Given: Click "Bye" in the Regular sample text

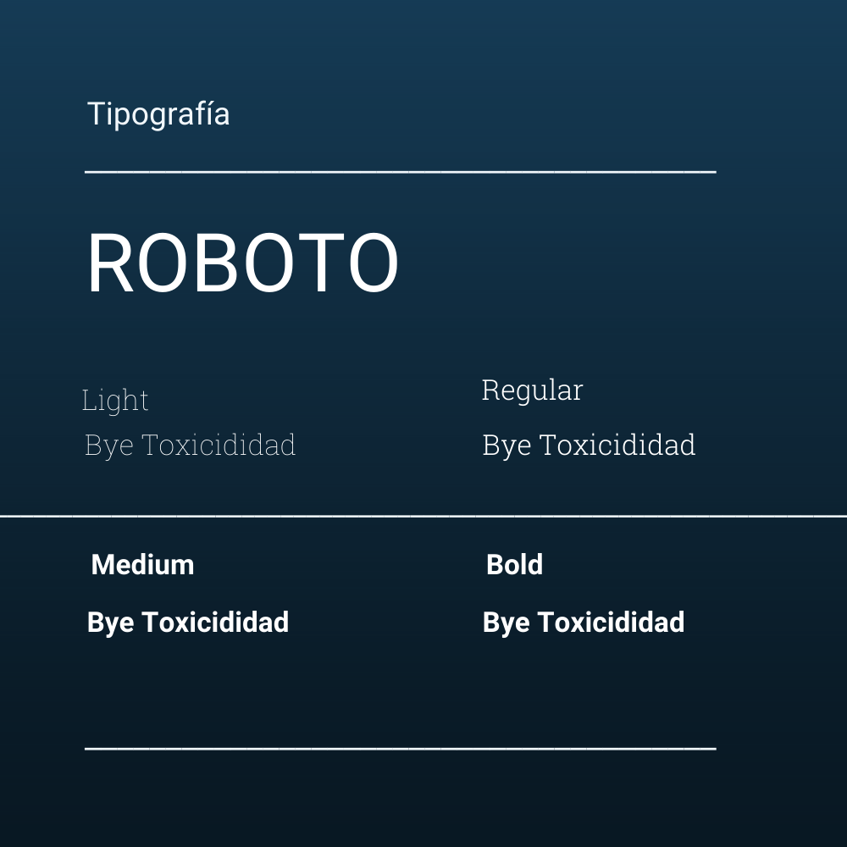Looking at the screenshot, I should (507, 446).
